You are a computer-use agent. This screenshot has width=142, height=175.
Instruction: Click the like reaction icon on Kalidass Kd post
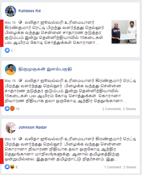pos(7,50)
